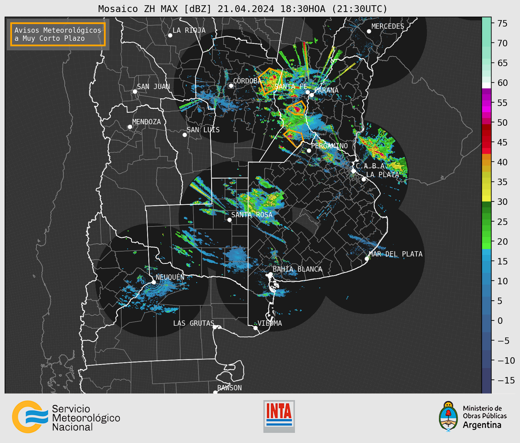
Task: Click the RAWSON city label
Action: (229, 388)
